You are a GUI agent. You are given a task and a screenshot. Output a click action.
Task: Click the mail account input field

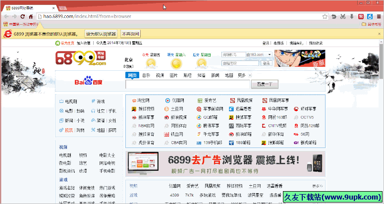tap(234, 54)
